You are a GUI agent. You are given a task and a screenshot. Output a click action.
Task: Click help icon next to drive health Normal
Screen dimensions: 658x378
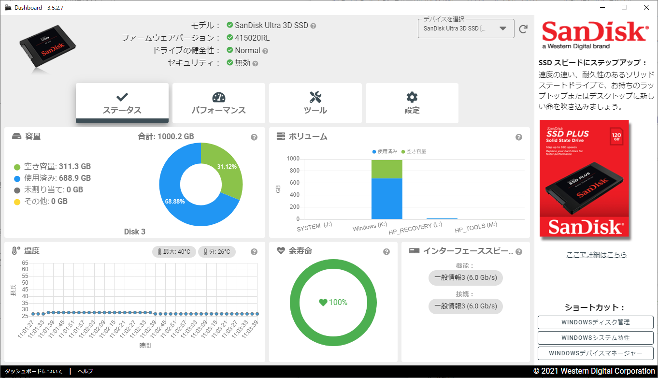coord(265,51)
